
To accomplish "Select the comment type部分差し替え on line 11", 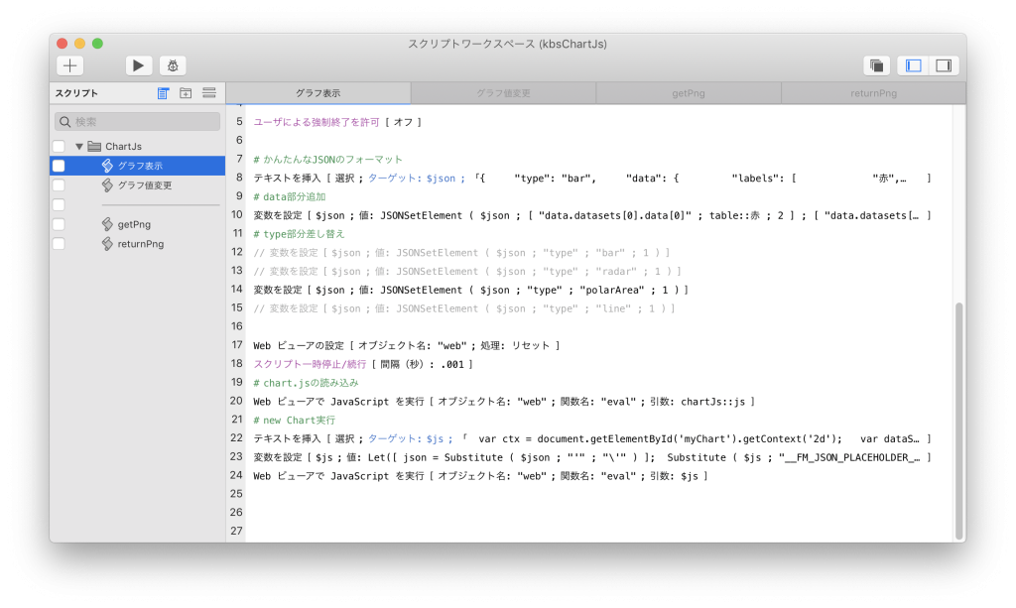I will [300, 234].
